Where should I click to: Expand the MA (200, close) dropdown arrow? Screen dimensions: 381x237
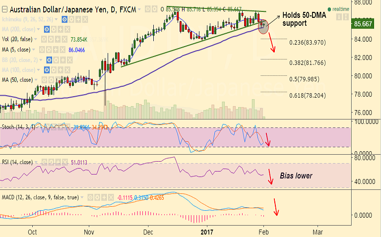click(38, 30)
